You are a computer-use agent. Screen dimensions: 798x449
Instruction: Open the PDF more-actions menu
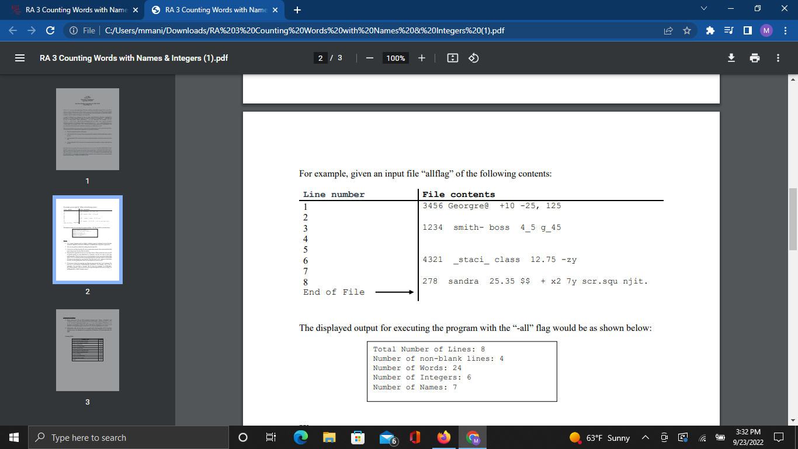pyautogui.click(x=778, y=58)
